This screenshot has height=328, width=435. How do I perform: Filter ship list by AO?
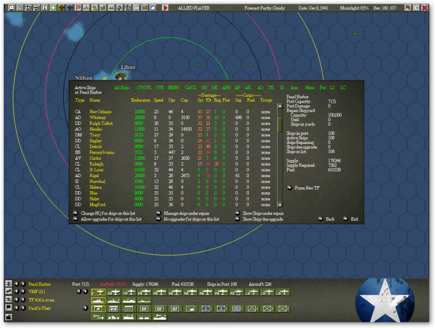coord(260,88)
